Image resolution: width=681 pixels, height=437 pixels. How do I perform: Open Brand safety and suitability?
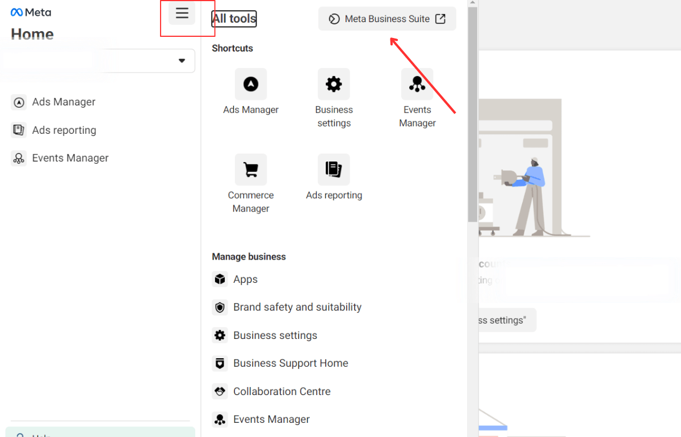click(x=297, y=307)
